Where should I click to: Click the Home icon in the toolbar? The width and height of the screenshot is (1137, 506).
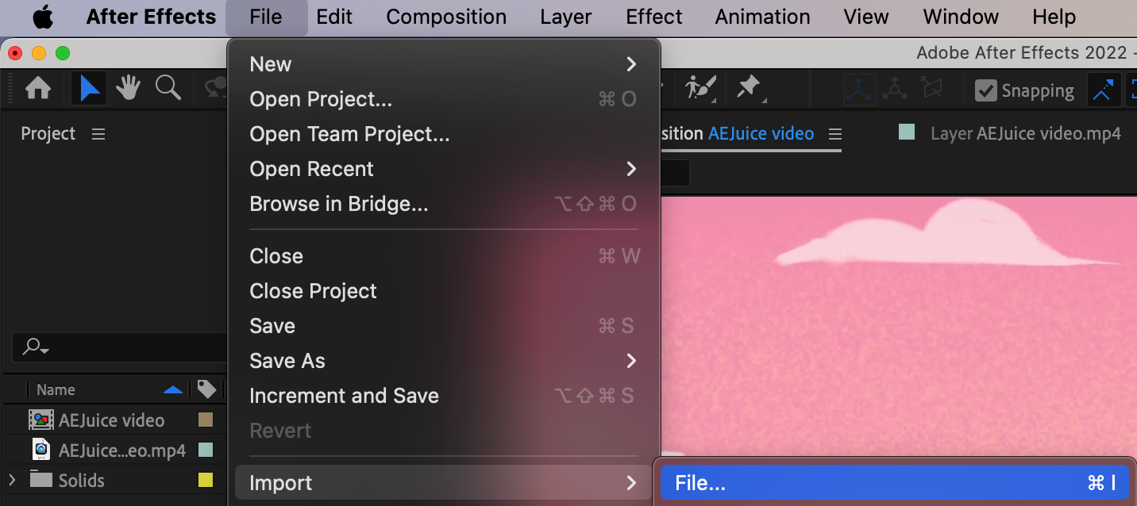tap(38, 89)
